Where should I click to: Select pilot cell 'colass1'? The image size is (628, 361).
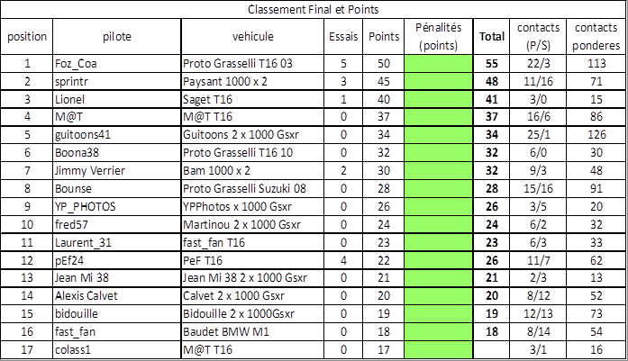[x=116, y=350]
